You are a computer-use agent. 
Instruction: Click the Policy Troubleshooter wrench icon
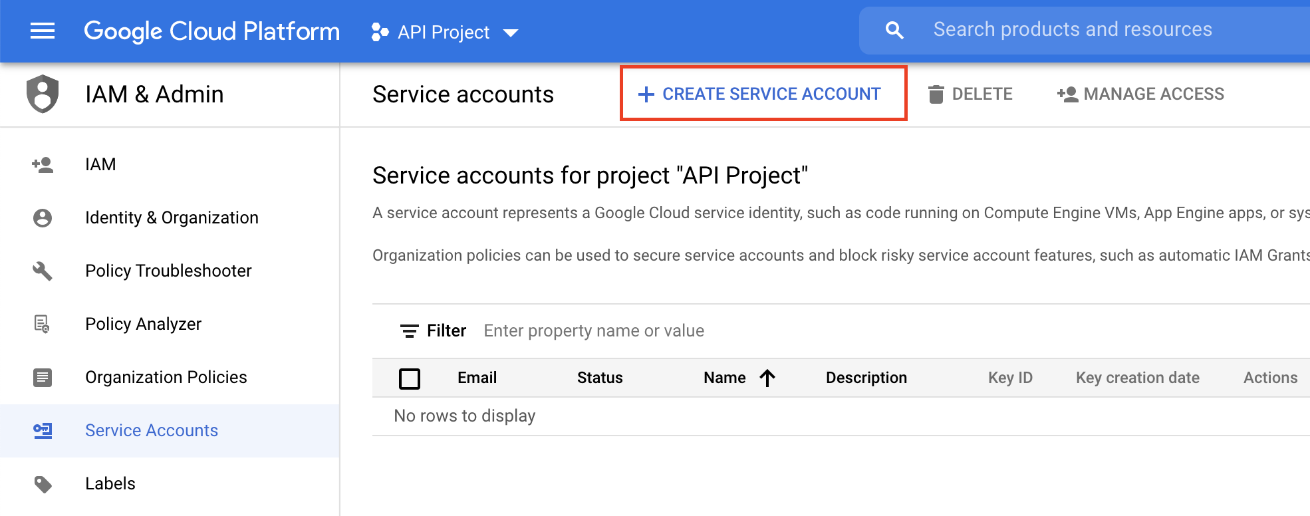43,271
